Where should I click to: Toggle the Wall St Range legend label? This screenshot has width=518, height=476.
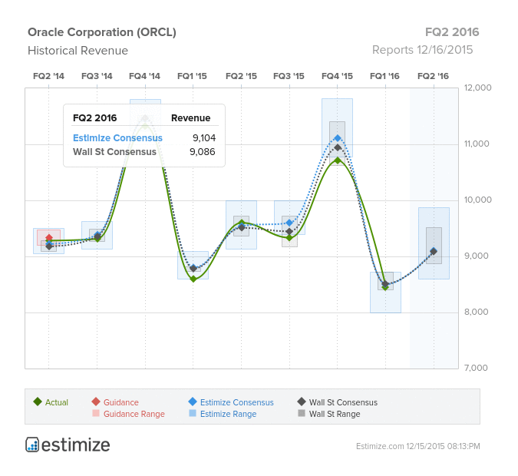[x=335, y=414]
